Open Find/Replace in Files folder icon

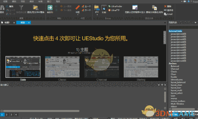35,8
